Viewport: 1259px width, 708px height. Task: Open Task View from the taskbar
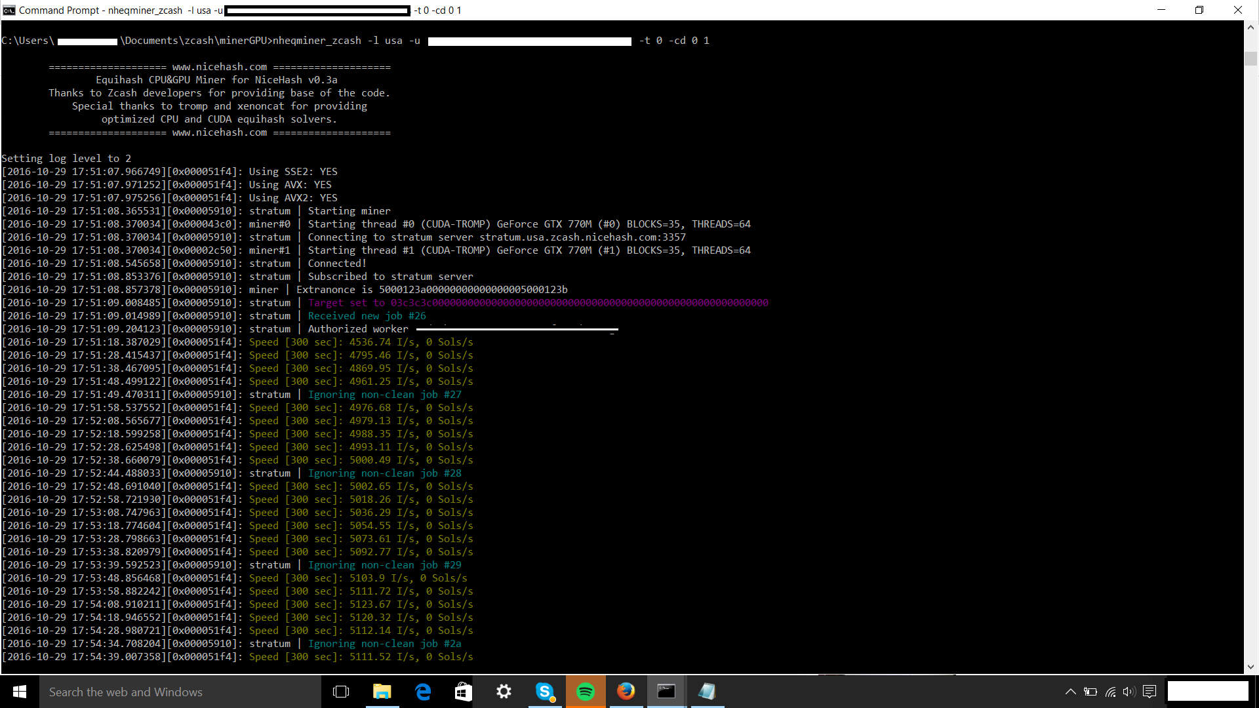pyautogui.click(x=341, y=692)
